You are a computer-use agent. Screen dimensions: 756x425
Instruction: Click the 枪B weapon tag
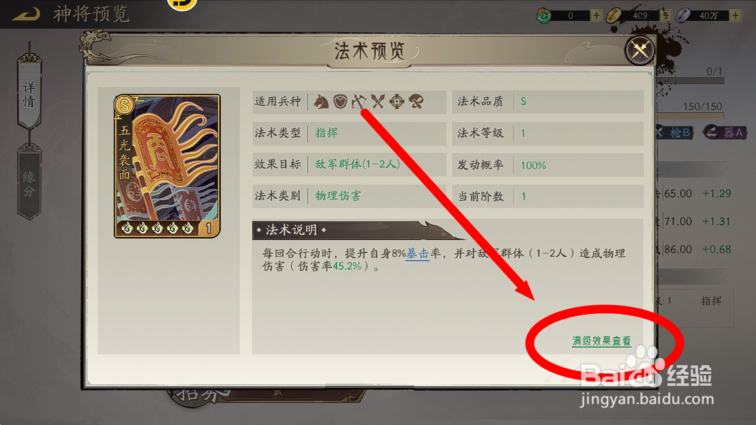click(x=675, y=132)
